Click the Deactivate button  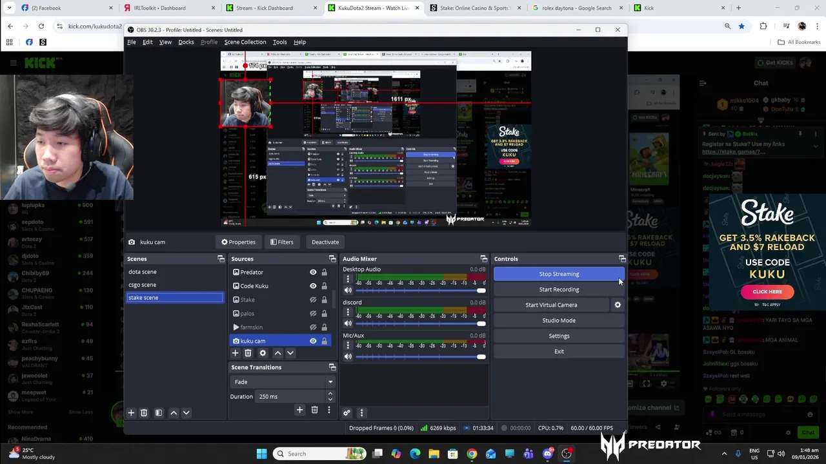tap(325, 242)
